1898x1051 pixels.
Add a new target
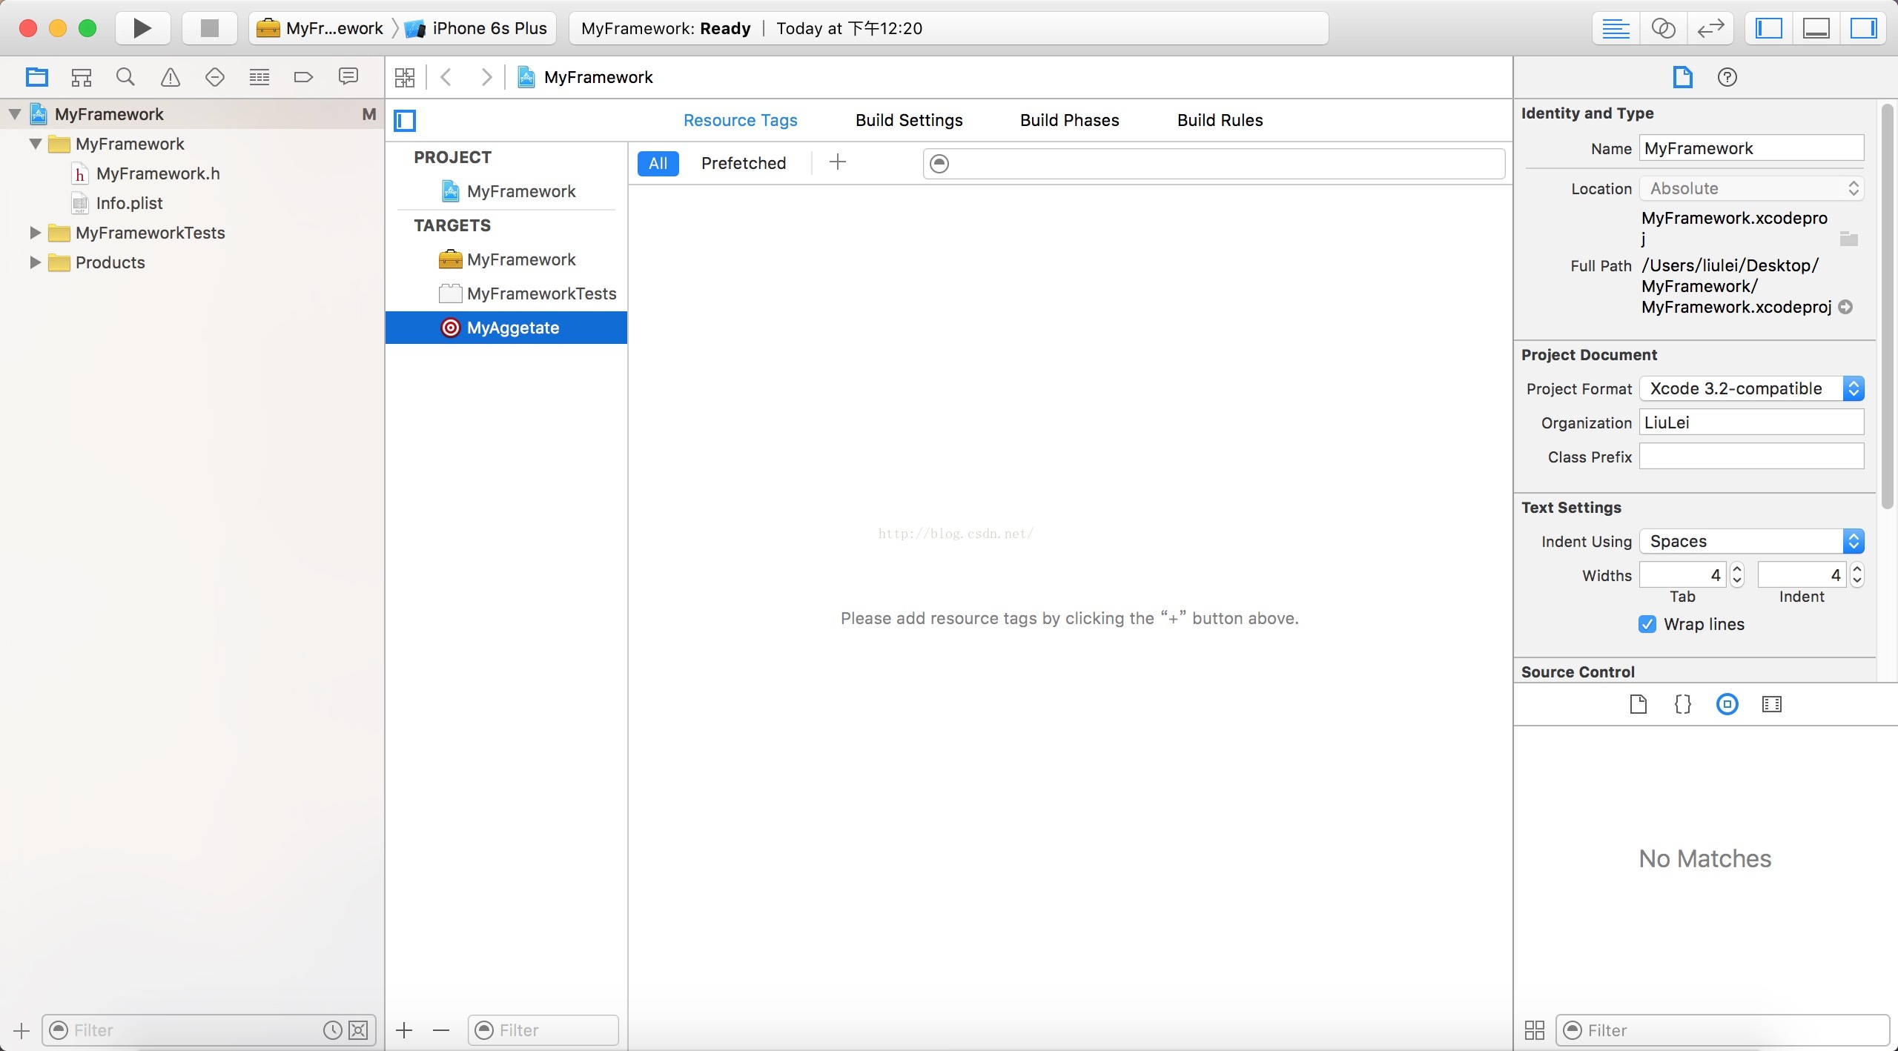(404, 1030)
